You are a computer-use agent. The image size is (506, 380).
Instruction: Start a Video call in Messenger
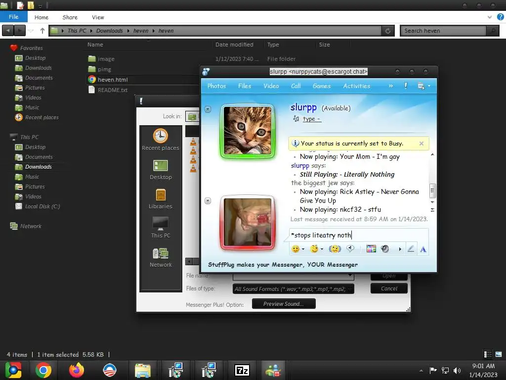click(x=271, y=86)
